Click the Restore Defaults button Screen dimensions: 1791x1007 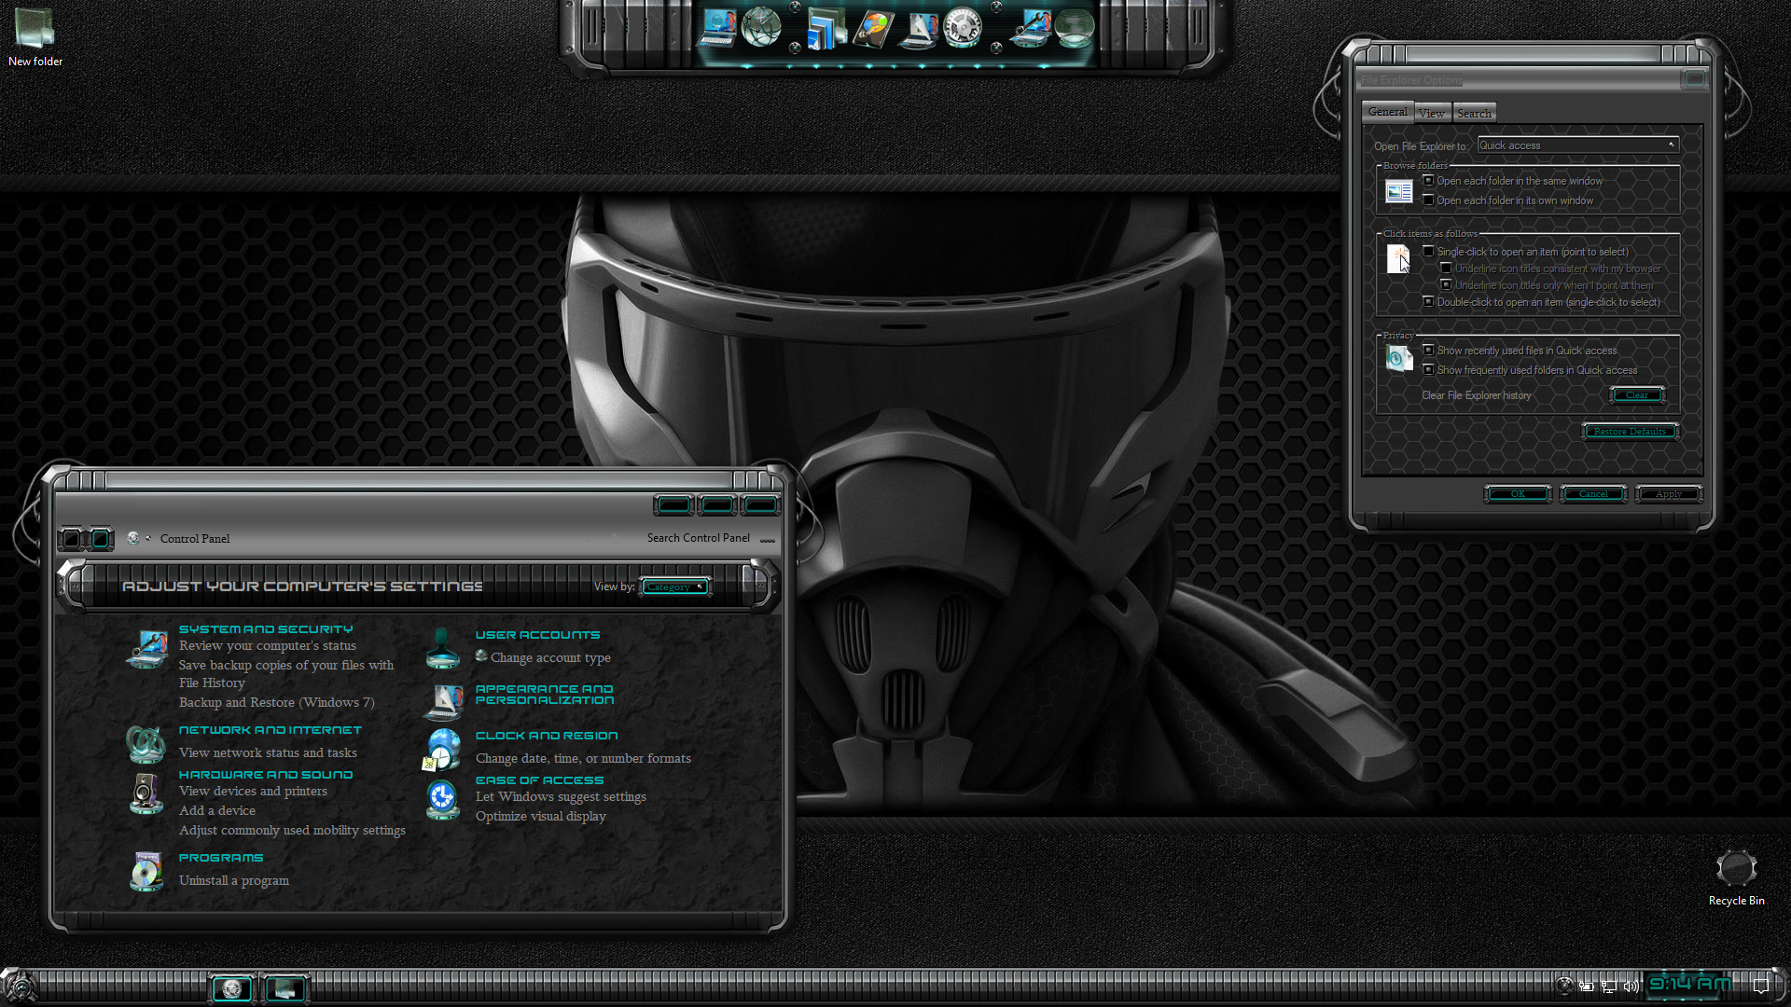pyautogui.click(x=1630, y=432)
